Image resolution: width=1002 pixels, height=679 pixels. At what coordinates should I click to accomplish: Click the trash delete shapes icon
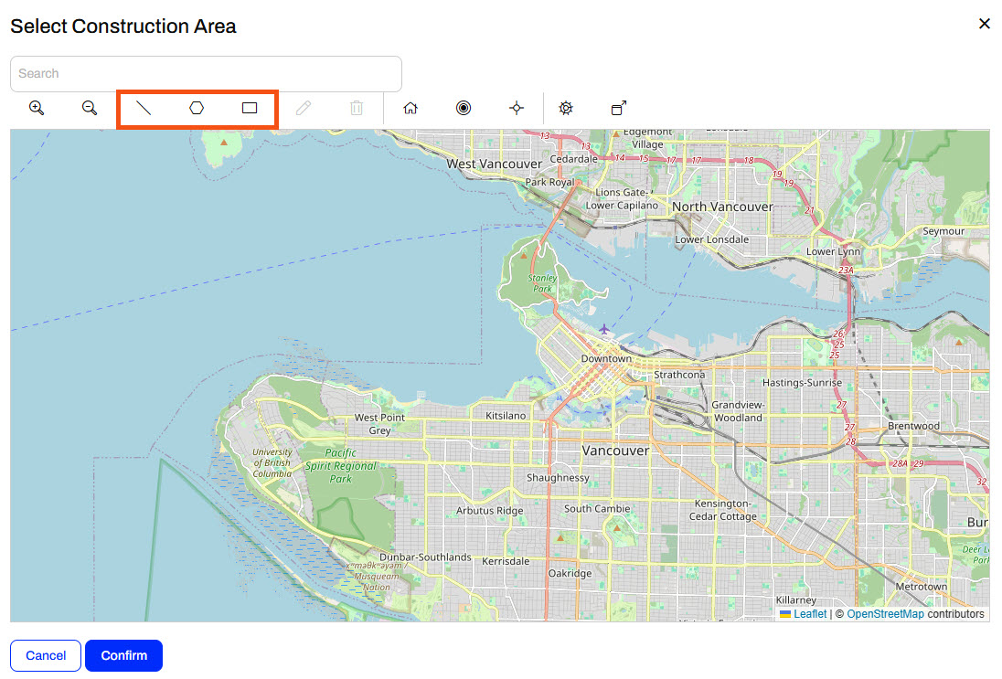coord(357,108)
